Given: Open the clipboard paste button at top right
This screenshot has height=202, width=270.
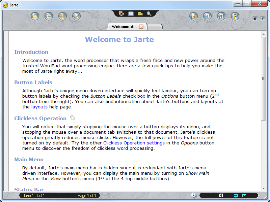Looking at the screenshot, I should 235,16.
